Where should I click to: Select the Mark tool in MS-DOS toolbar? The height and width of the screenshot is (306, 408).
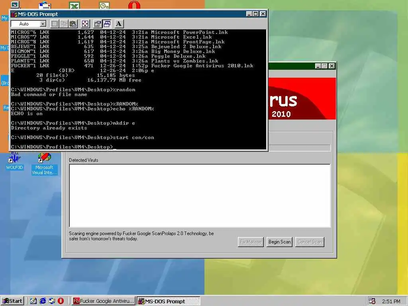[54, 24]
